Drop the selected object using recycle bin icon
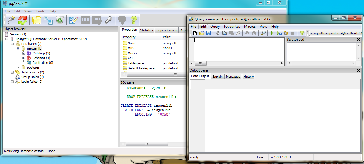364x164 pixels. pos(60,20)
